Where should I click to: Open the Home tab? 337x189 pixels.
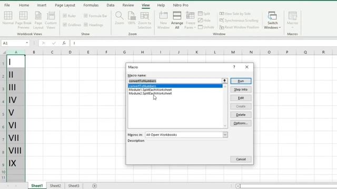point(24,5)
